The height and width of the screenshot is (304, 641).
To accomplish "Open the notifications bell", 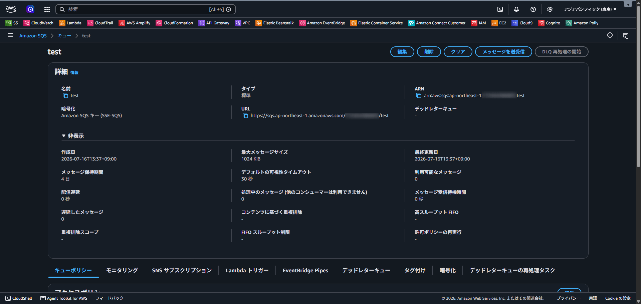I will pos(516,9).
